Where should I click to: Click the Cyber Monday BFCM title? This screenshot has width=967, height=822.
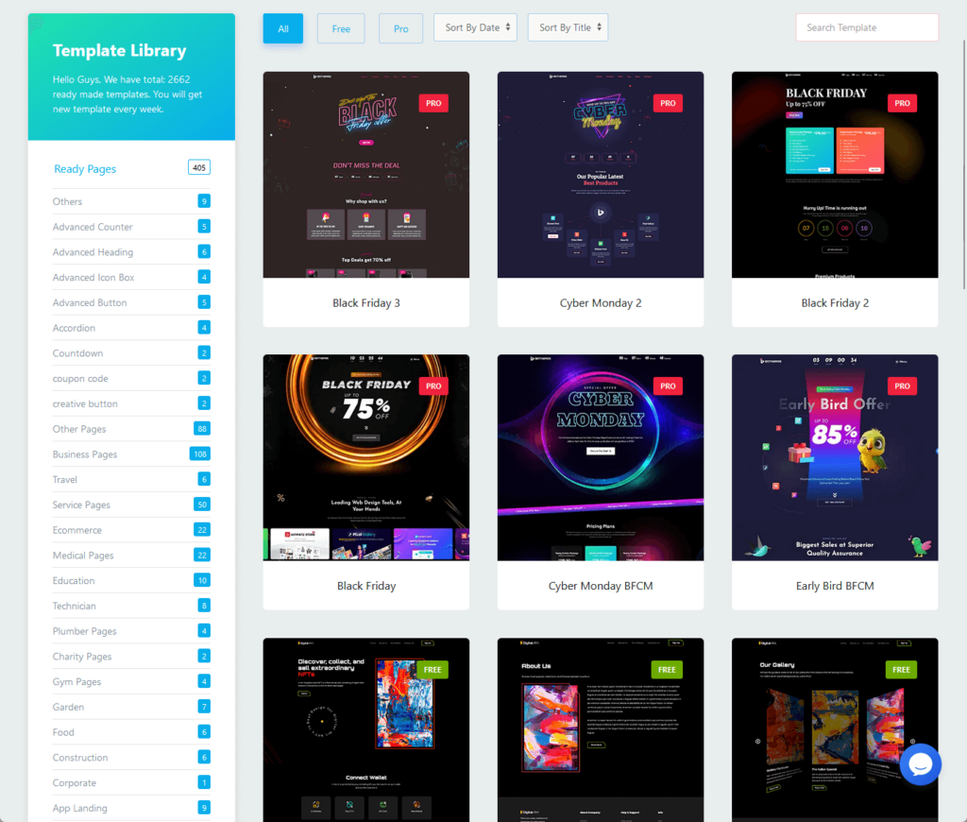tap(601, 586)
